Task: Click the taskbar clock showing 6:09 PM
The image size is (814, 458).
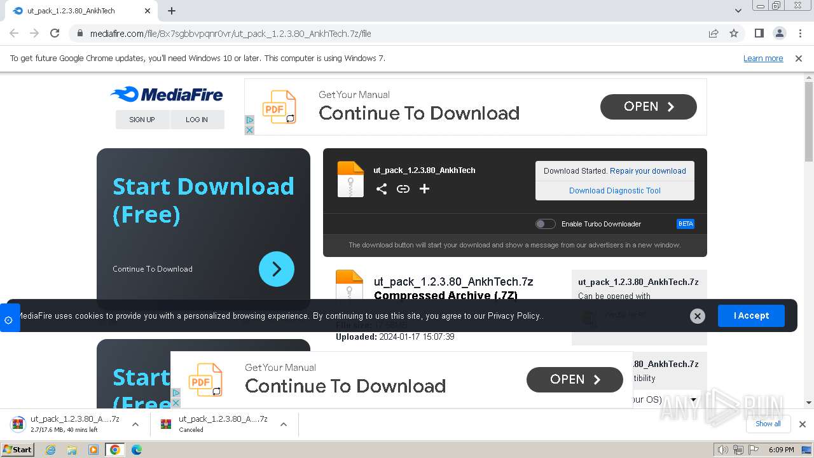Action: pos(781,450)
